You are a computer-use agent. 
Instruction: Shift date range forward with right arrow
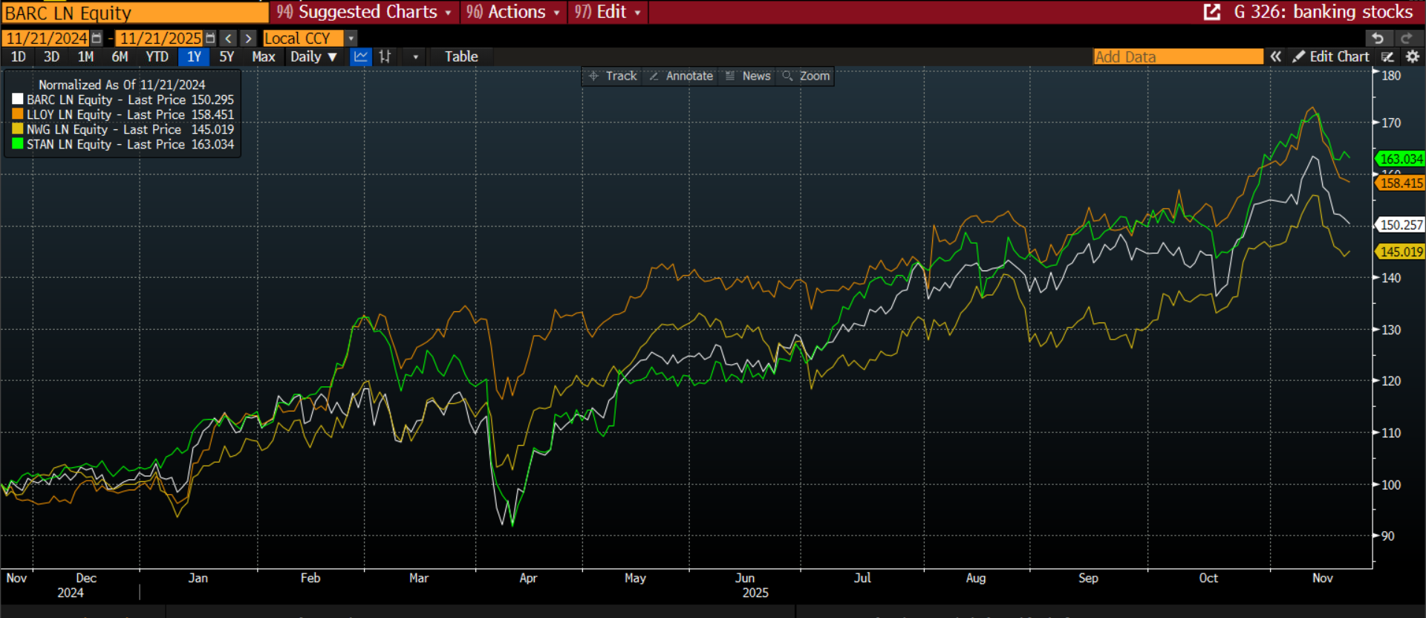(x=249, y=38)
